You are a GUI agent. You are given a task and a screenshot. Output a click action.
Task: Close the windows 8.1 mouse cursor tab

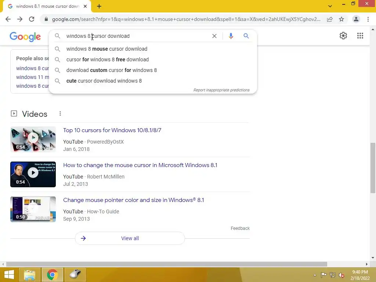85,6
